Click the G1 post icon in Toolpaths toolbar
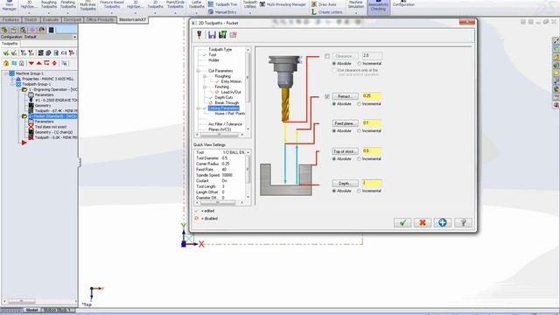This screenshot has height=315, width=560. click(64, 52)
